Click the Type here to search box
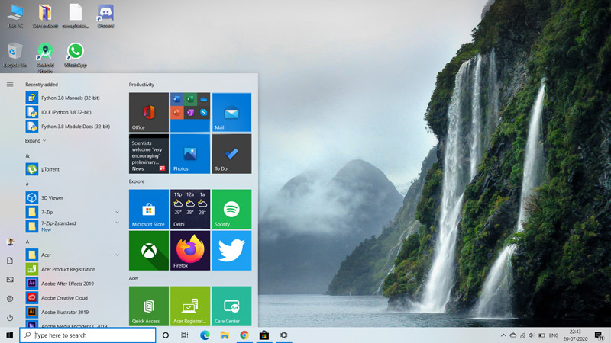Viewport: 611px width, 343px height. click(x=88, y=335)
